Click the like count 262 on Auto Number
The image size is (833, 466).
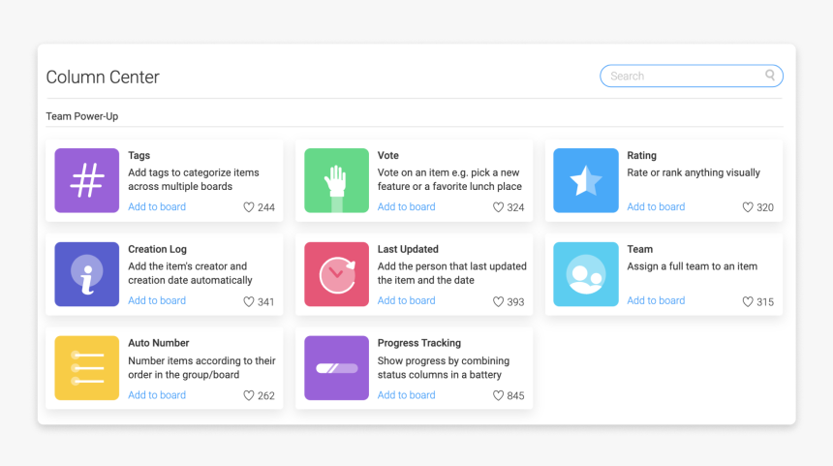[x=266, y=396]
